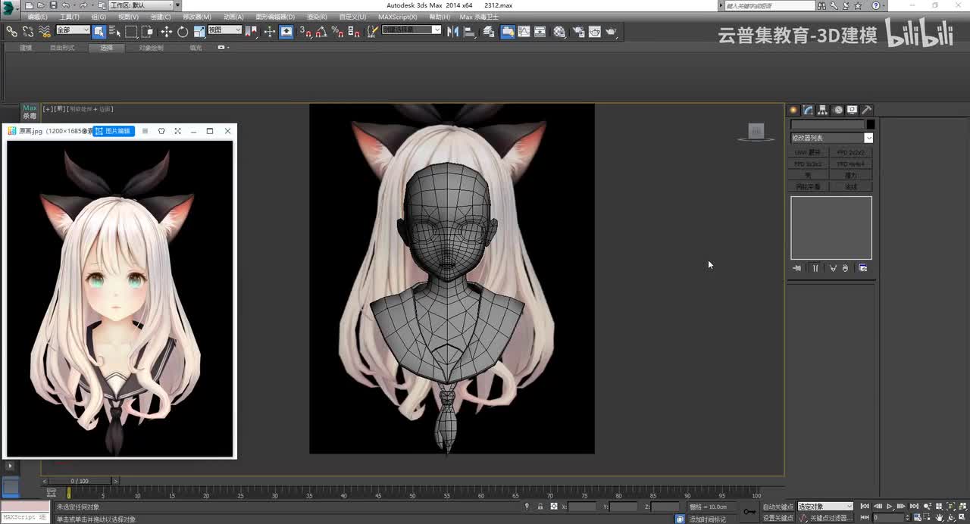
Task: Open the Hierarchy panel tab
Action: click(x=823, y=110)
